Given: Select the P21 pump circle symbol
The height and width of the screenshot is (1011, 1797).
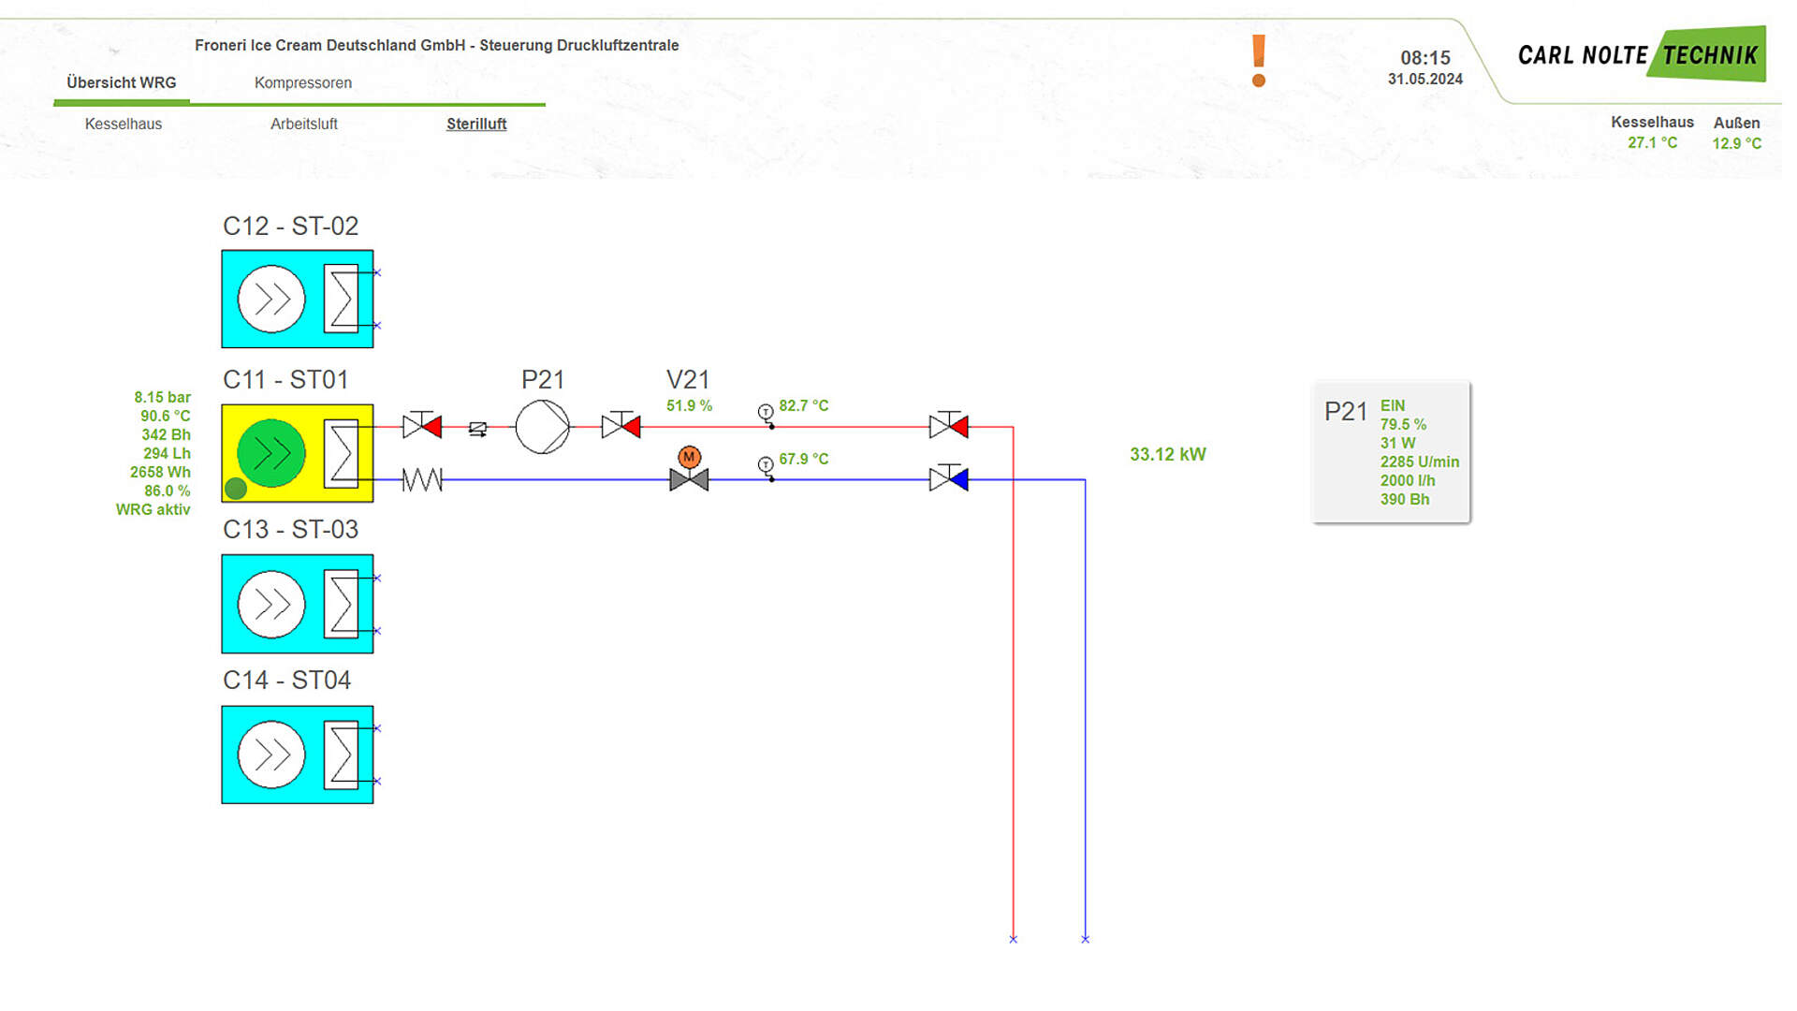Looking at the screenshot, I should click(x=542, y=427).
